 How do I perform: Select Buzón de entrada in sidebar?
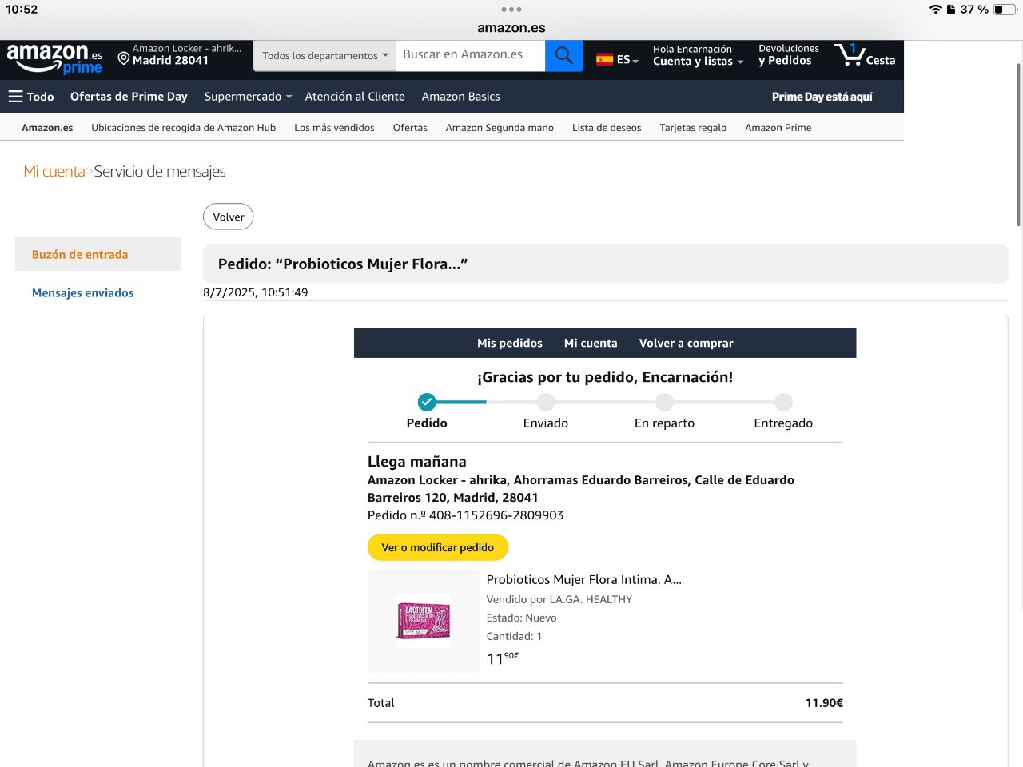tap(80, 255)
